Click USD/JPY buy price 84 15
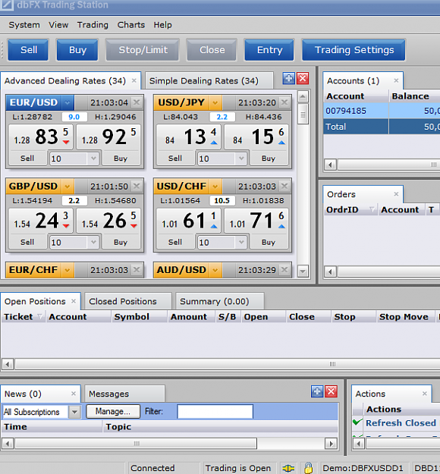The width and height of the screenshot is (440, 474). click(x=256, y=137)
